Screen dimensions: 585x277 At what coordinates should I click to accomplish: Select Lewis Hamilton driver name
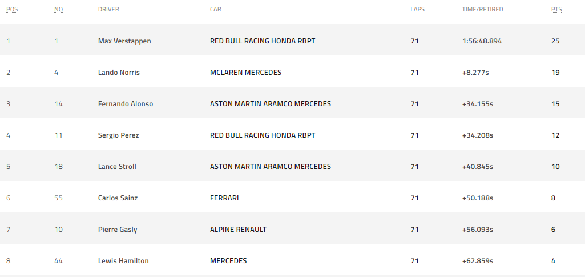(x=123, y=260)
